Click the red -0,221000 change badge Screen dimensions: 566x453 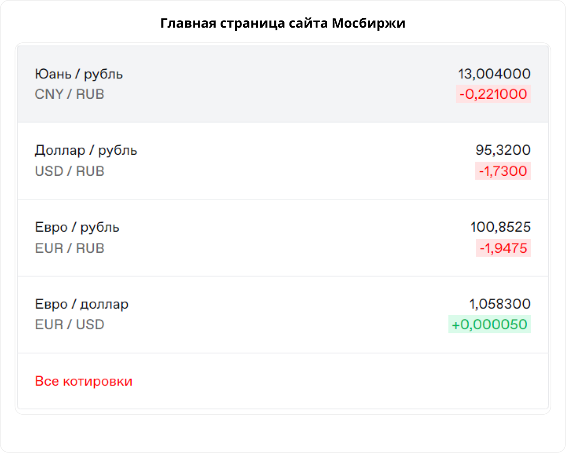tap(493, 94)
